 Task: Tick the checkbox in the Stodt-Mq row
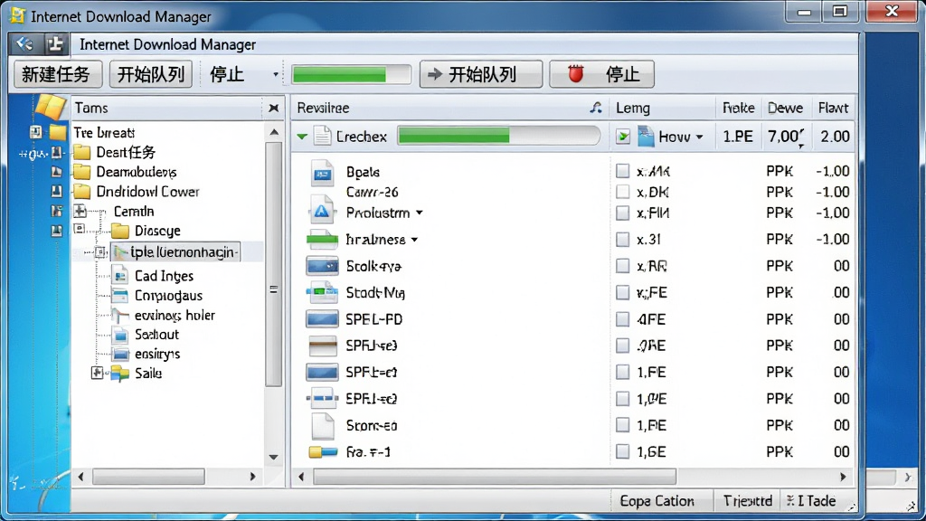pyautogui.click(x=622, y=292)
